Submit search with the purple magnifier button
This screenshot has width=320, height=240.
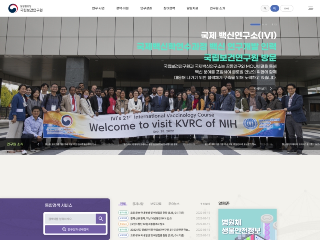(101, 218)
